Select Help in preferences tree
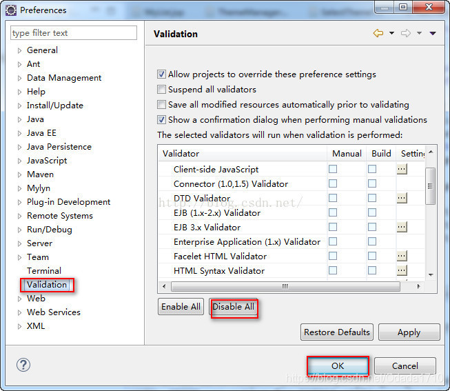 (x=36, y=92)
